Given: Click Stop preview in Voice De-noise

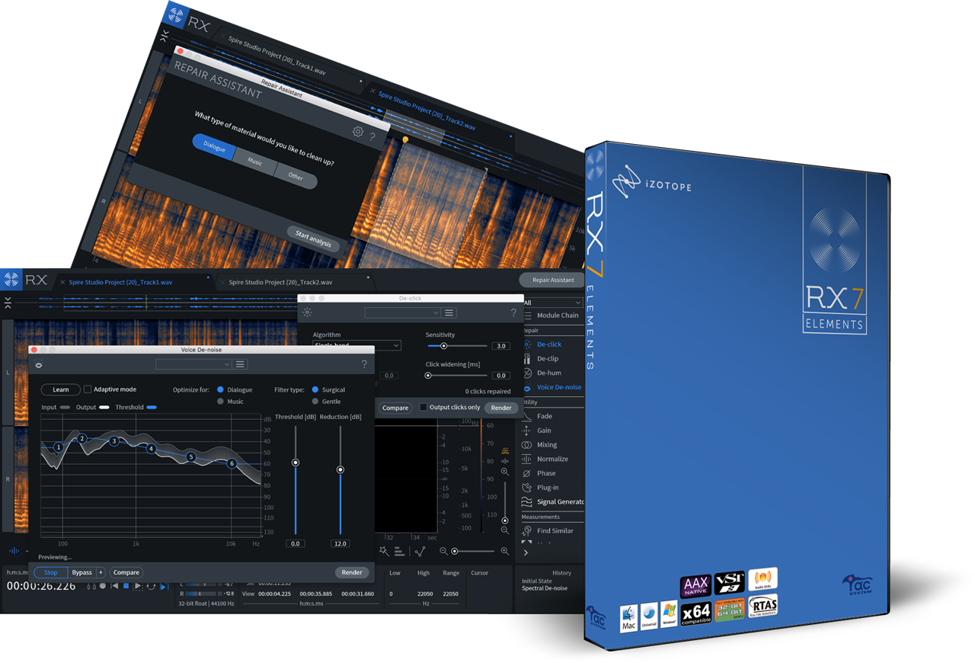Looking at the screenshot, I should tap(51, 572).
